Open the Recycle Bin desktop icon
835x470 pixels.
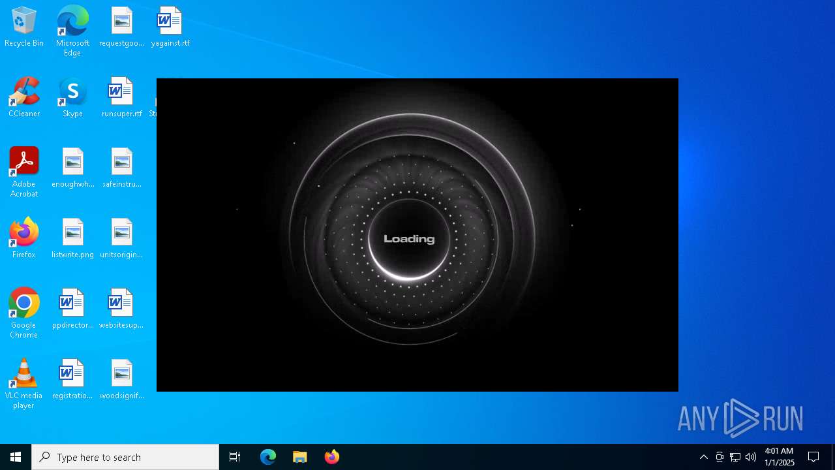24,27
